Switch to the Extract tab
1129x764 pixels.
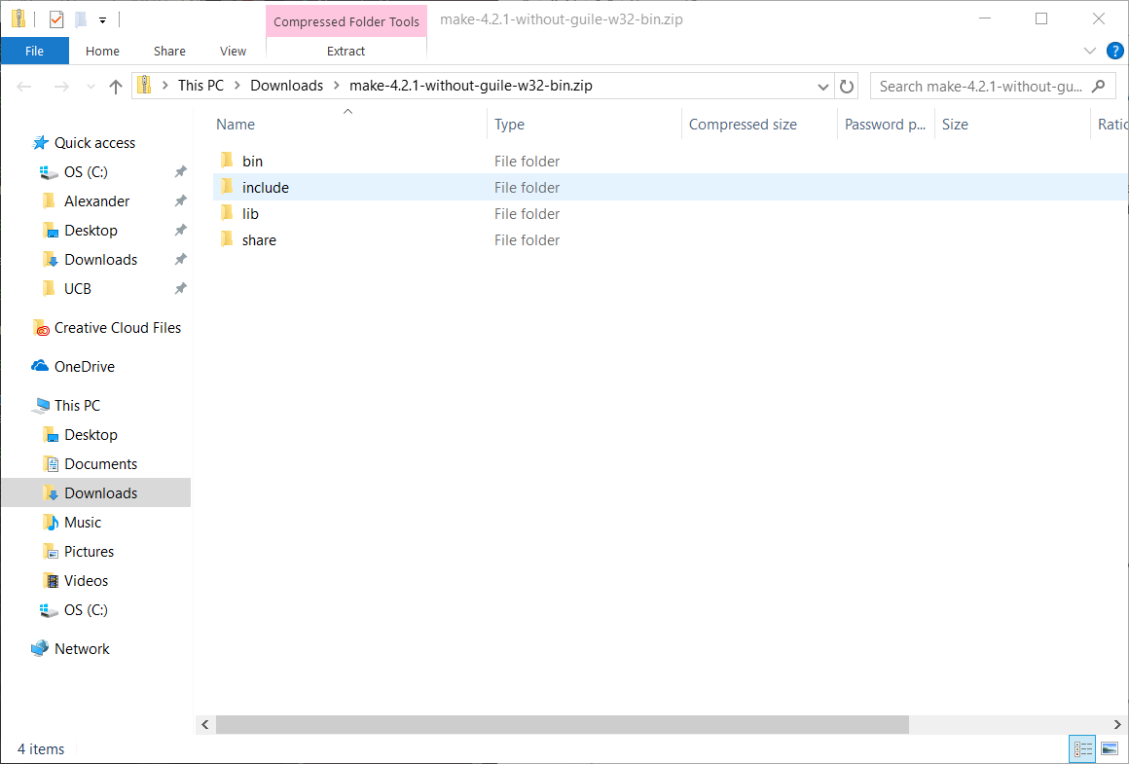[x=346, y=52]
